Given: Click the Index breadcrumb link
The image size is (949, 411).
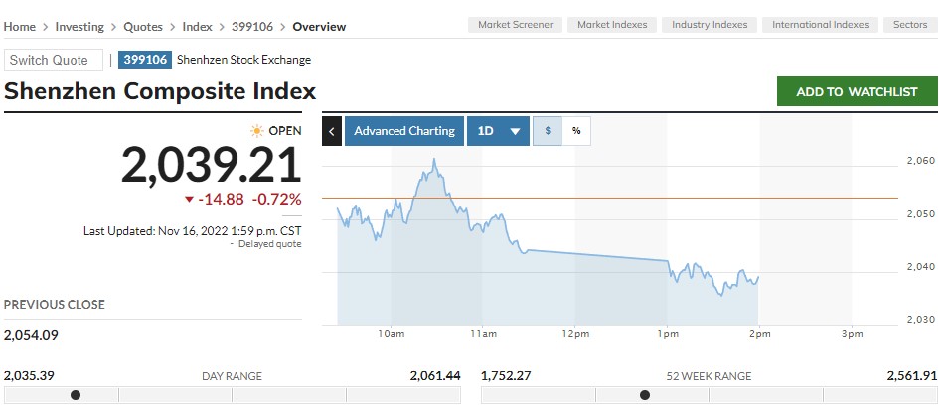Looking at the screenshot, I should click(199, 27).
